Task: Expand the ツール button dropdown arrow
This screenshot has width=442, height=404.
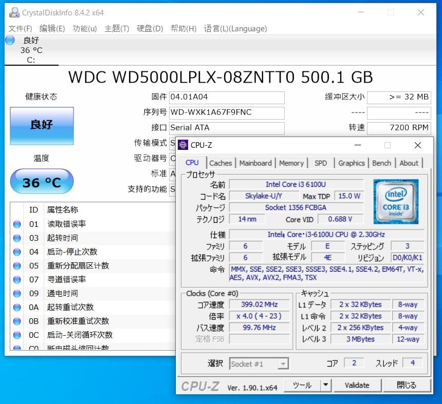Action: click(325, 385)
